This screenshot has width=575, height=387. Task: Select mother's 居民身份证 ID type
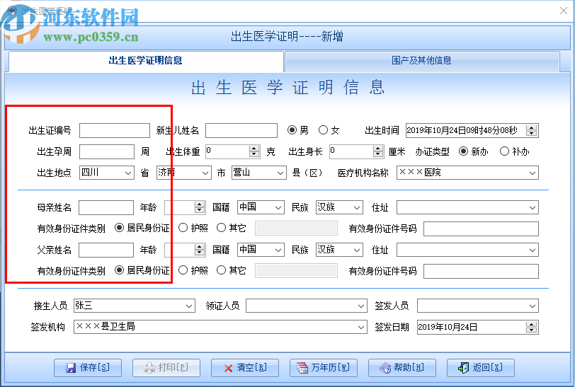[x=119, y=228]
